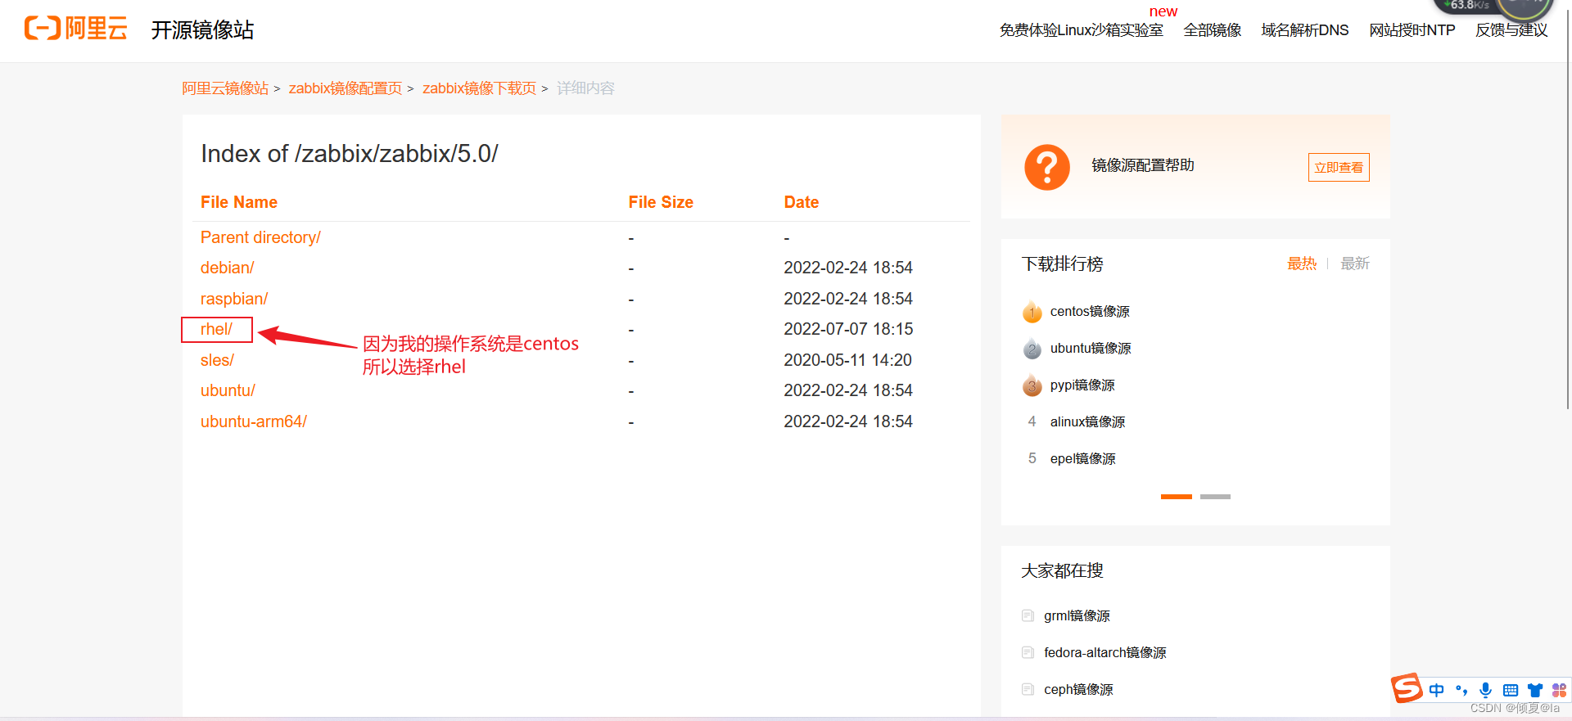Switch ranking to 最热 tab

pyautogui.click(x=1302, y=264)
